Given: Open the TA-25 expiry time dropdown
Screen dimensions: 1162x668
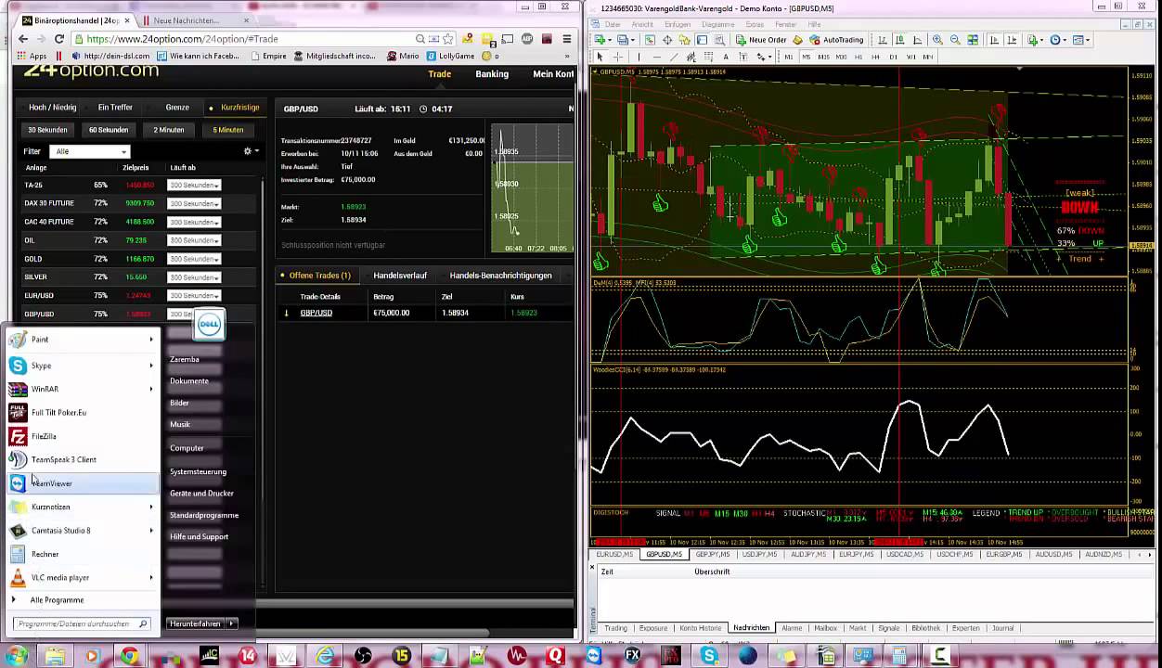Looking at the screenshot, I should click(x=194, y=186).
